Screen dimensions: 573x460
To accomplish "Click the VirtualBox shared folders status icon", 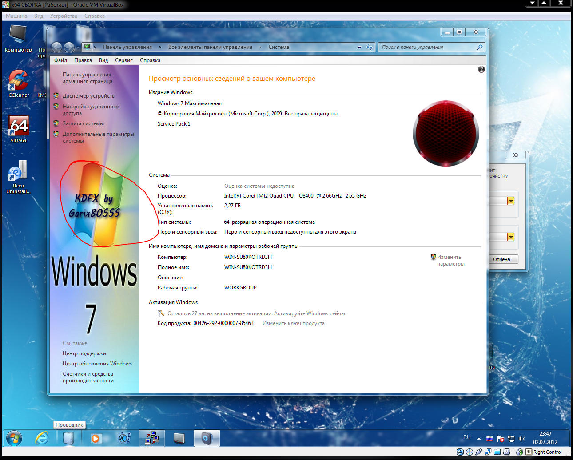I will pyautogui.click(x=497, y=452).
